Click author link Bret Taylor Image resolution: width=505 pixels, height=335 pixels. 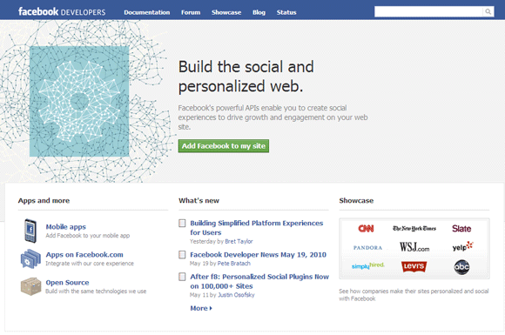click(x=239, y=241)
